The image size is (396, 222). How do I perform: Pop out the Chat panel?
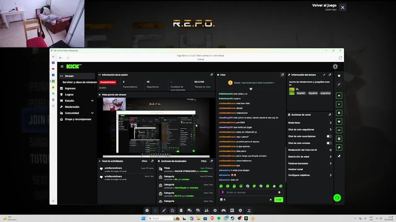(x=282, y=75)
